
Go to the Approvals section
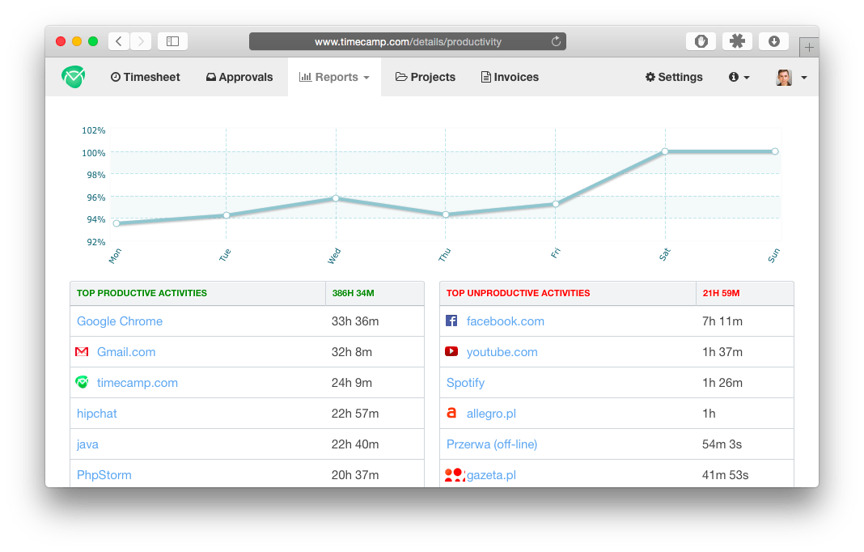[x=239, y=77]
